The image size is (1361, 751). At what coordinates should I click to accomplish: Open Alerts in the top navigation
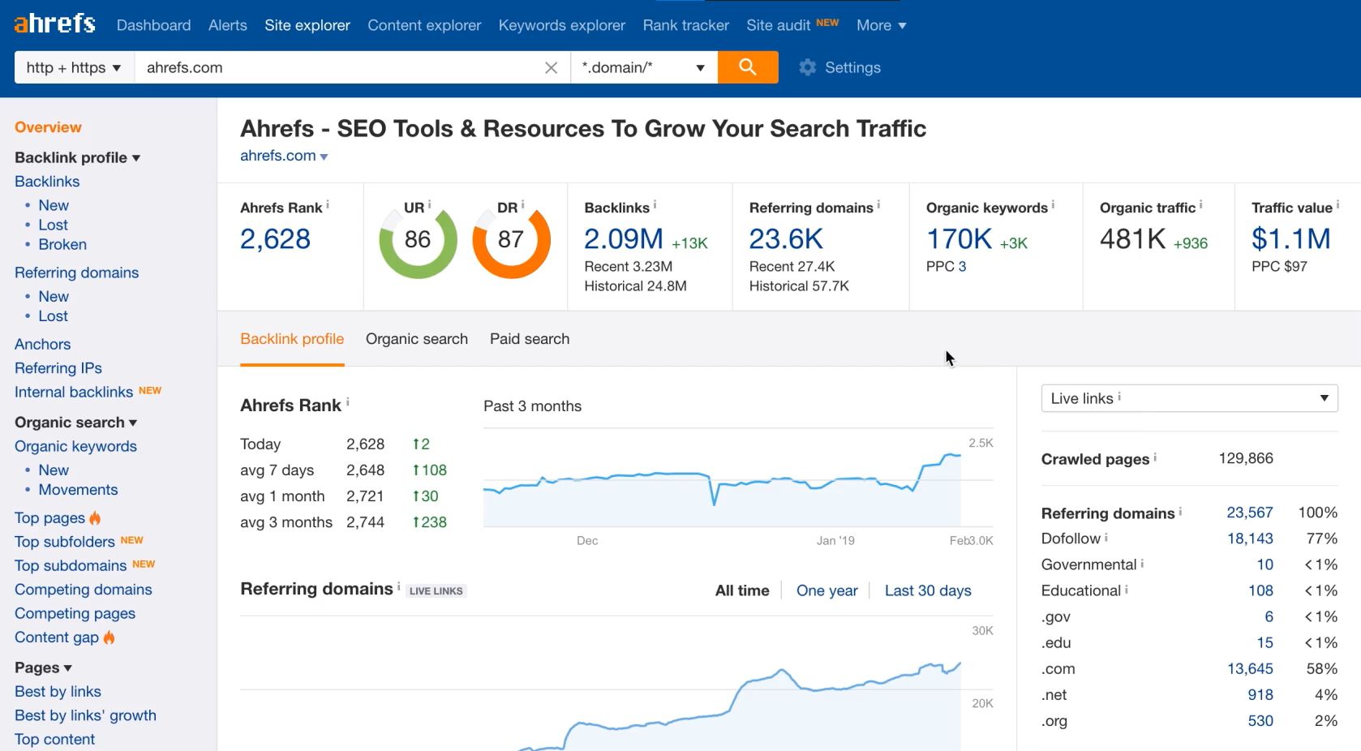(x=228, y=25)
